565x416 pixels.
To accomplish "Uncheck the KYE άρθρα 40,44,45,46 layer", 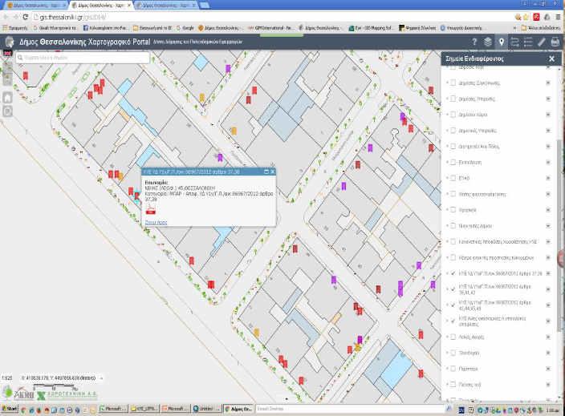I will [x=453, y=305].
